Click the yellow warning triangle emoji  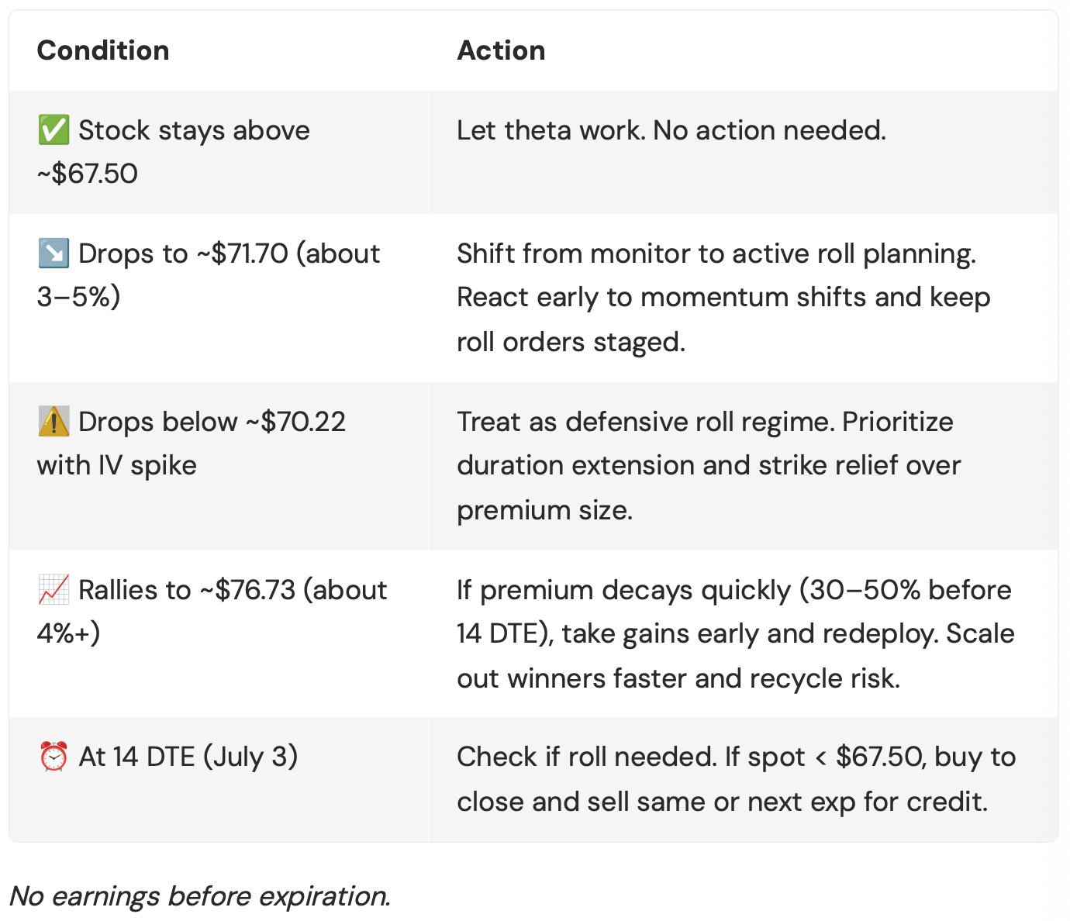(53, 422)
